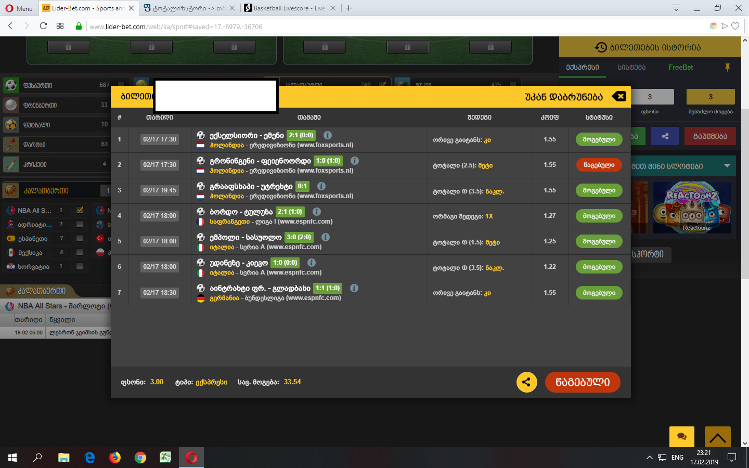749x468 pixels.
Task: Open the Windows notification center icon
Action: tap(732, 458)
